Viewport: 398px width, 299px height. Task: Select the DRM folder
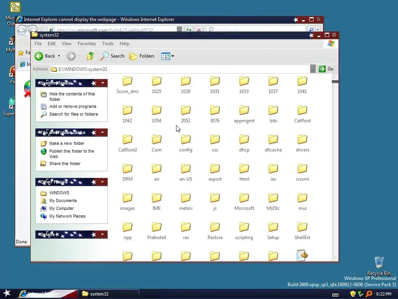(127, 172)
